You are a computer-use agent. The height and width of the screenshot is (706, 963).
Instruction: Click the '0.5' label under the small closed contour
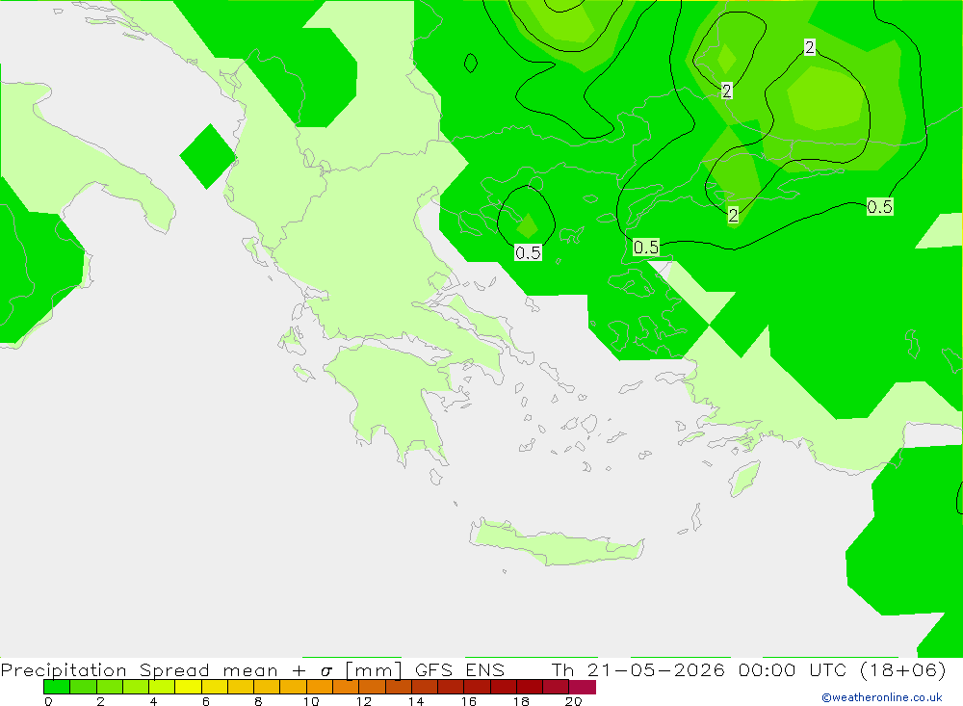coord(528,252)
